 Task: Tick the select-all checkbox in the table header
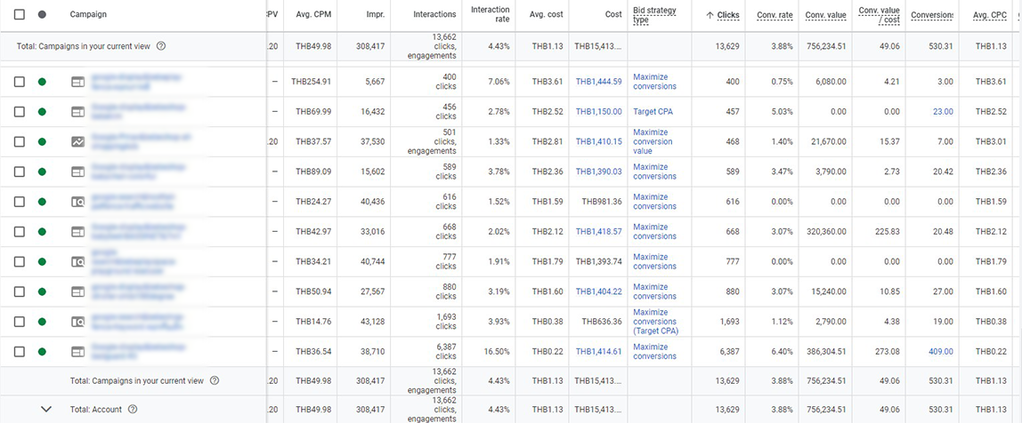coord(20,14)
